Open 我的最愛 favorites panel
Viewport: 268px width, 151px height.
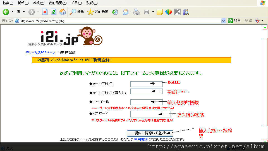tap(98, 12)
